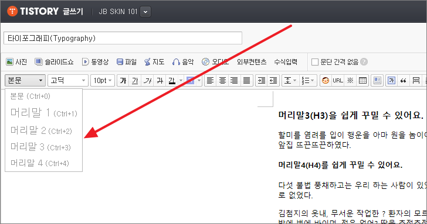Click paragraph starting with 할미를 염려를
427x224 pixels.
click(353, 140)
